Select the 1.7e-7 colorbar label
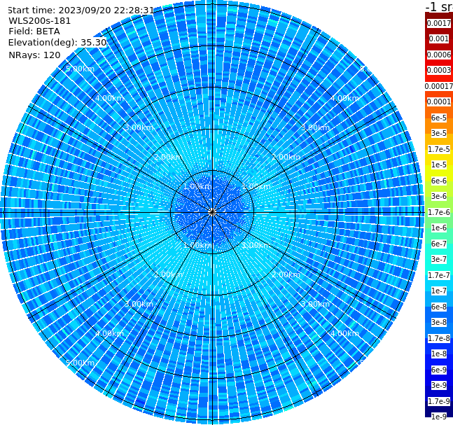The image size is (453, 425). 439,275
